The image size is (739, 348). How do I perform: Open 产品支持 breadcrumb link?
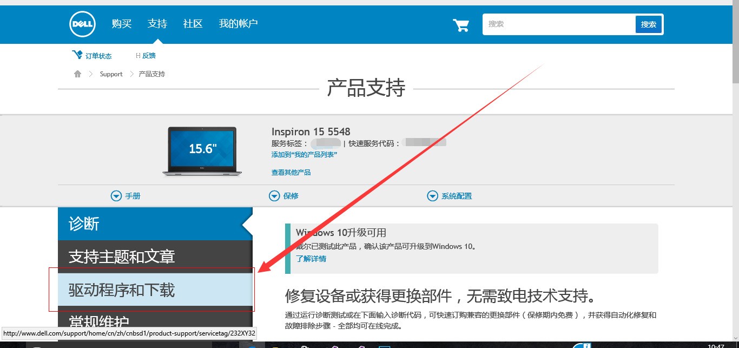pos(152,74)
